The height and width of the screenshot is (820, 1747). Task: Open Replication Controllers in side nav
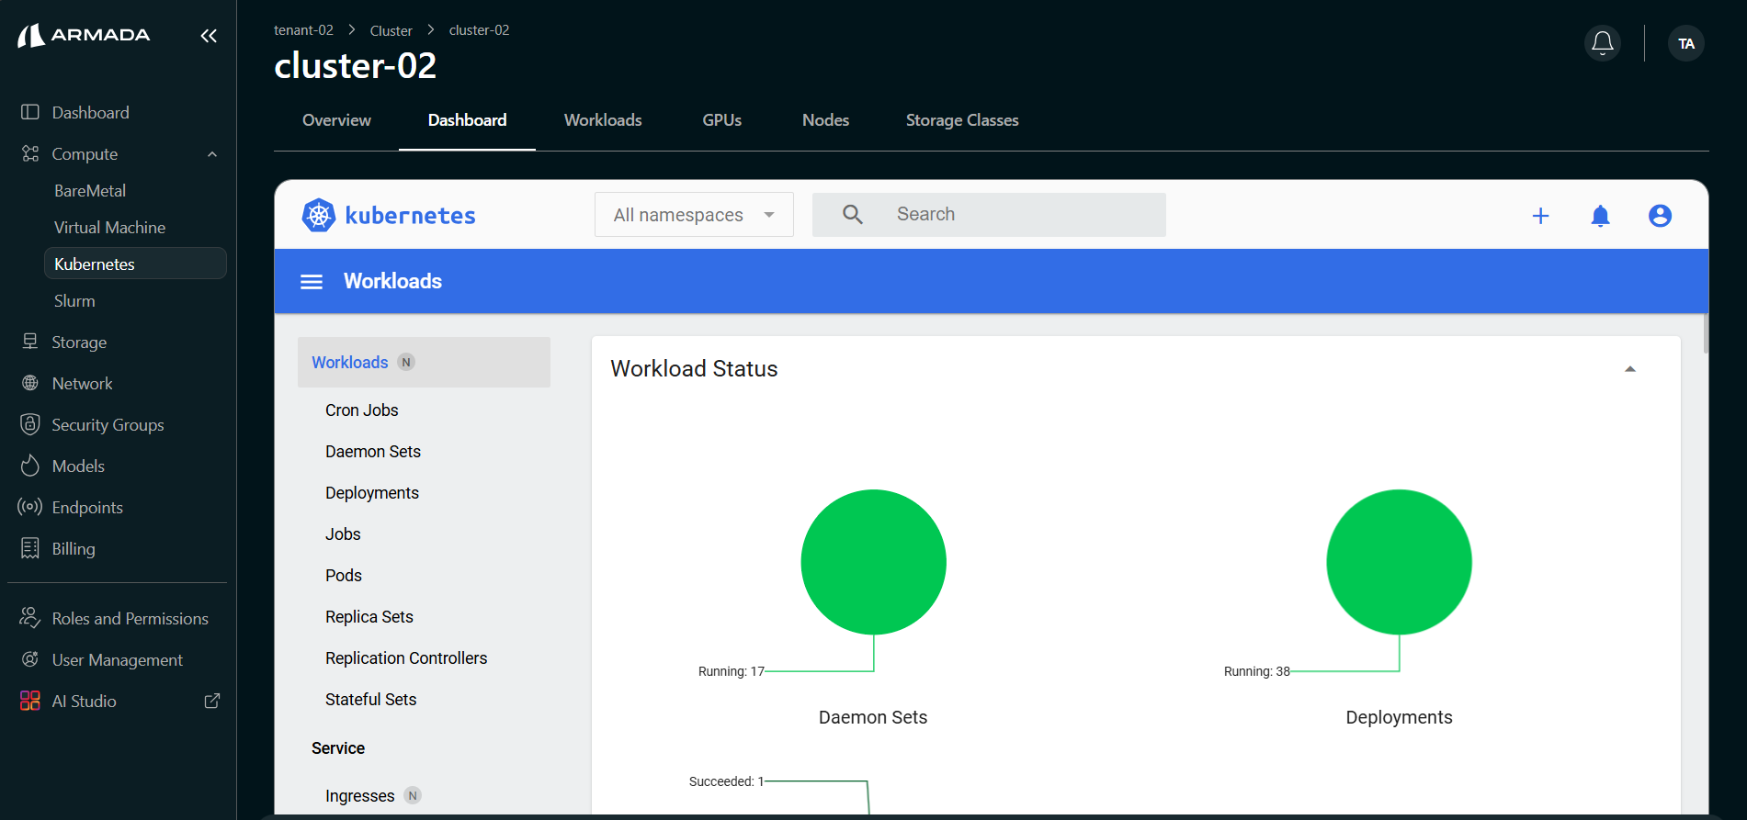pos(406,658)
